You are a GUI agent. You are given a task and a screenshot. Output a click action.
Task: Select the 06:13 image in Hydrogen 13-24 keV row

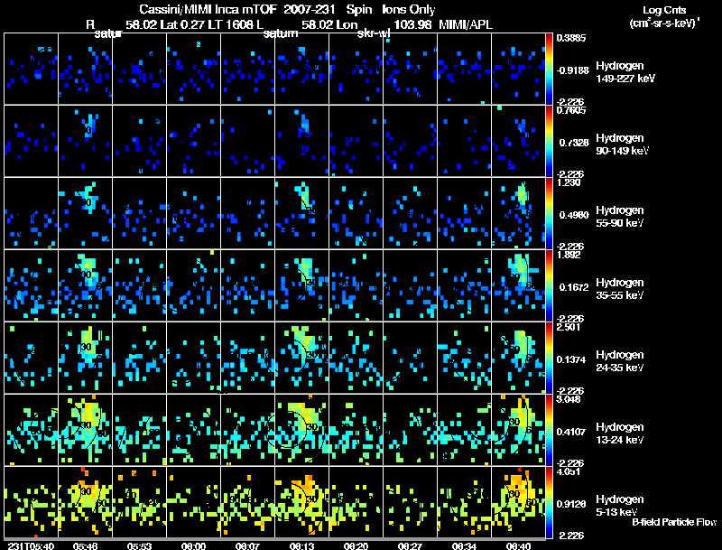click(x=302, y=430)
